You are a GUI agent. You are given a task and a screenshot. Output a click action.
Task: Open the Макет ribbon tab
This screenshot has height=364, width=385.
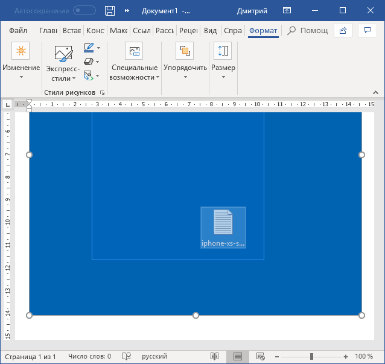(x=119, y=31)
